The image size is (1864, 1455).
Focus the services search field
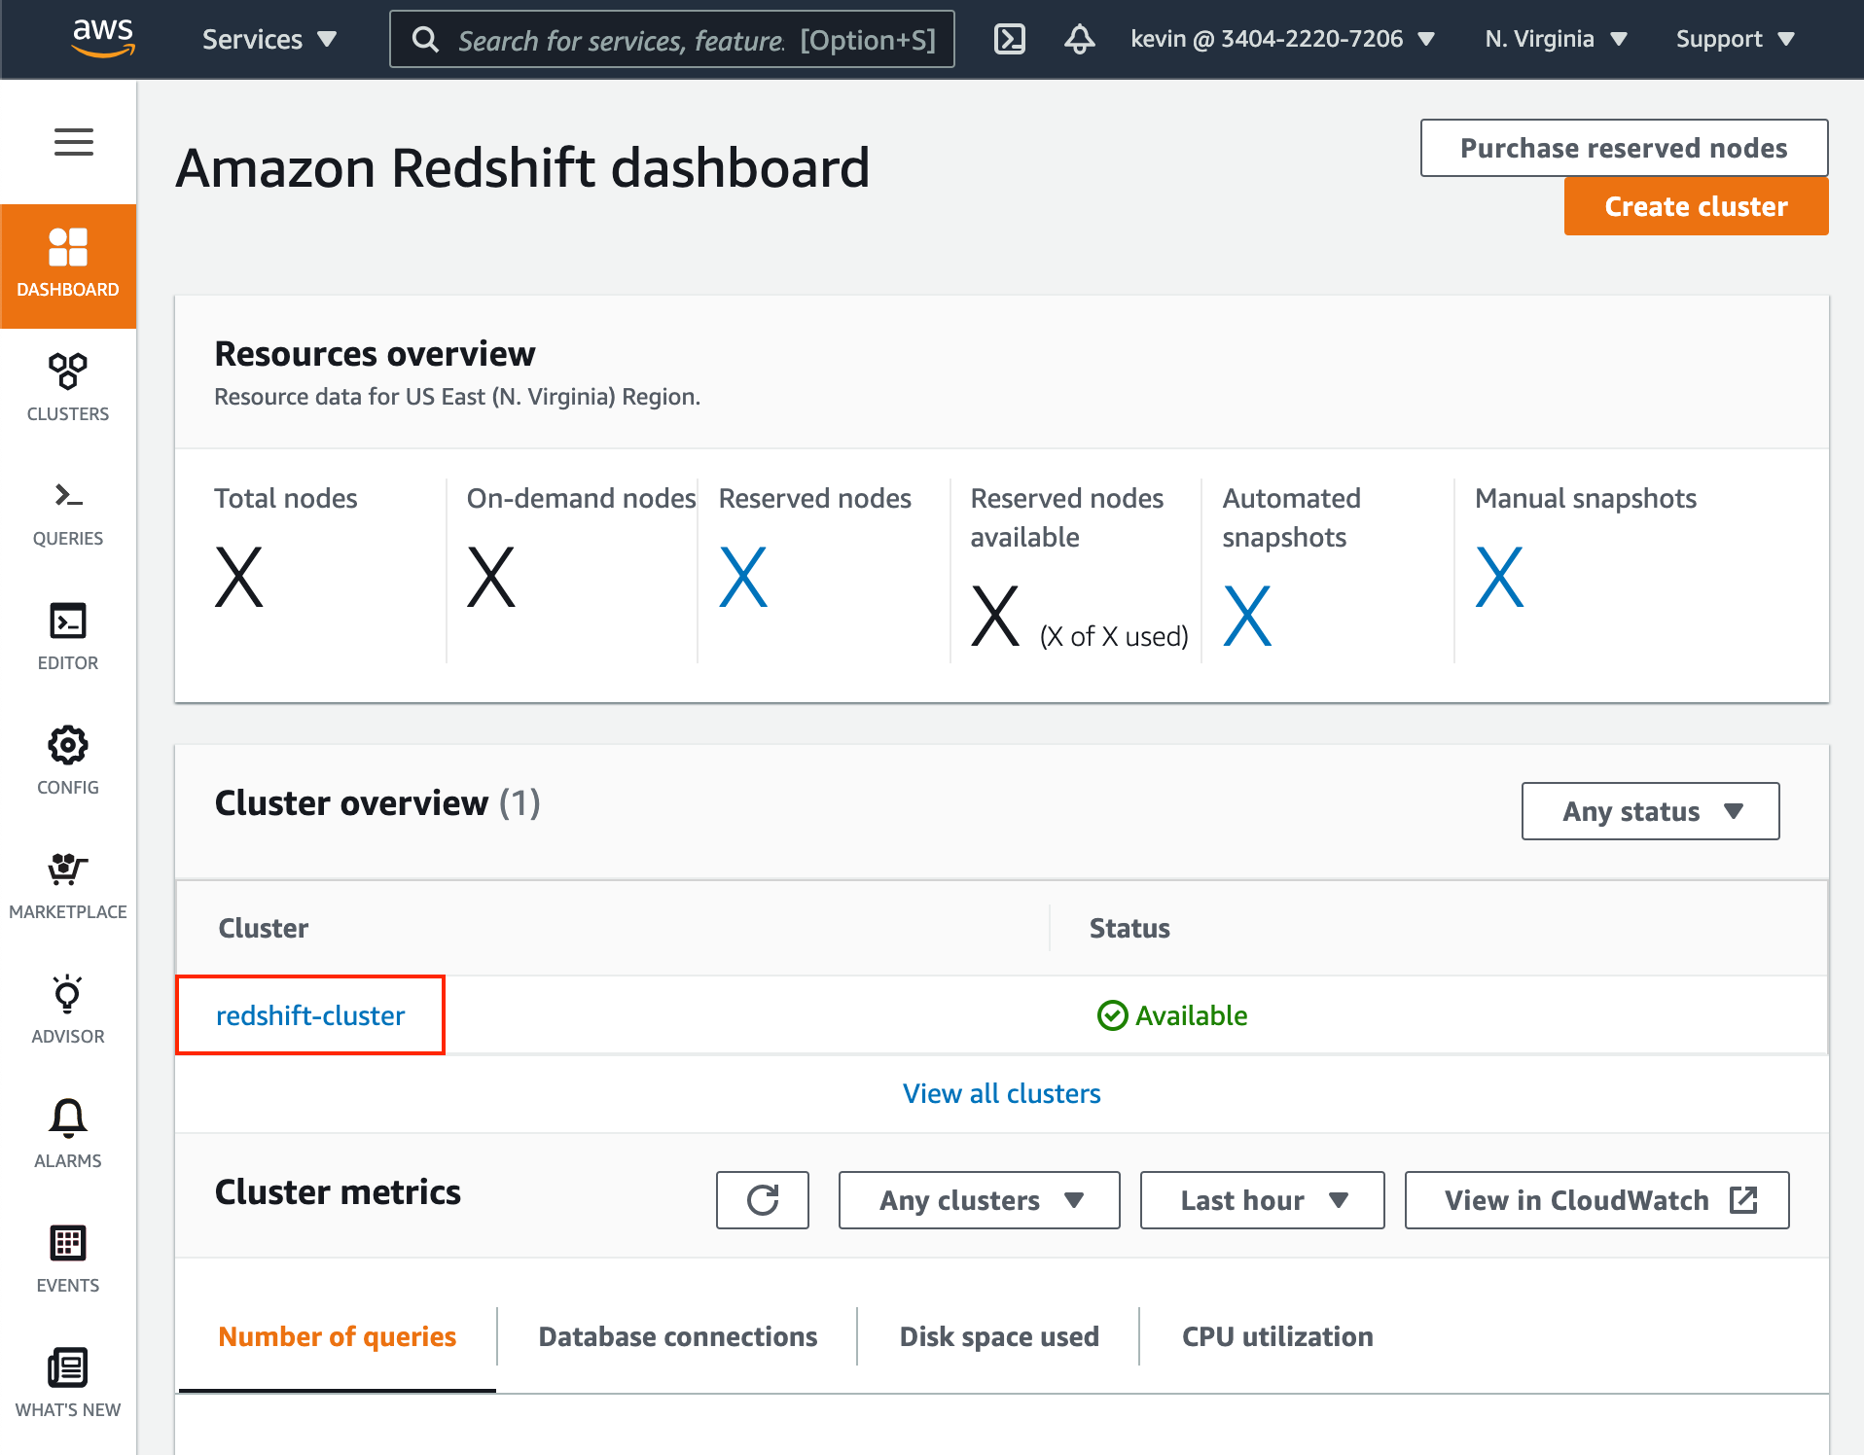tap(671, 39)
